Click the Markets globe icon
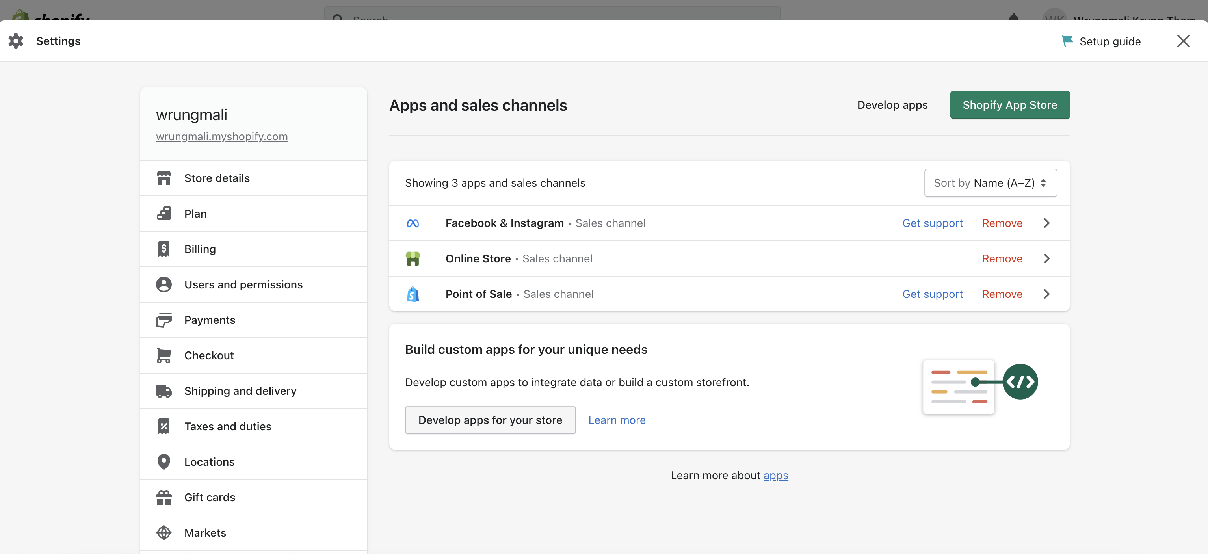Viewport: 1208px width, 554px height. click(164, 533)
